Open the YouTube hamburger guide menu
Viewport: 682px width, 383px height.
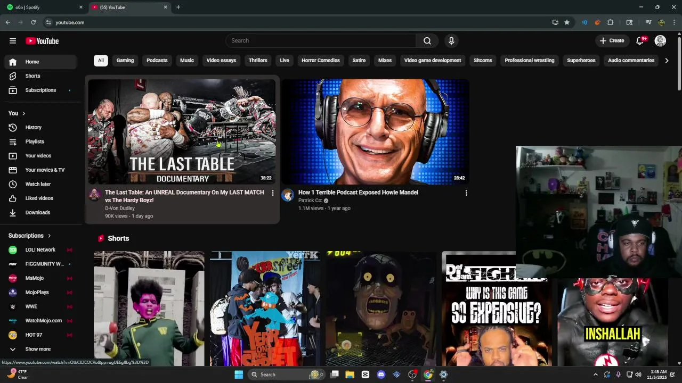[13, 41]
